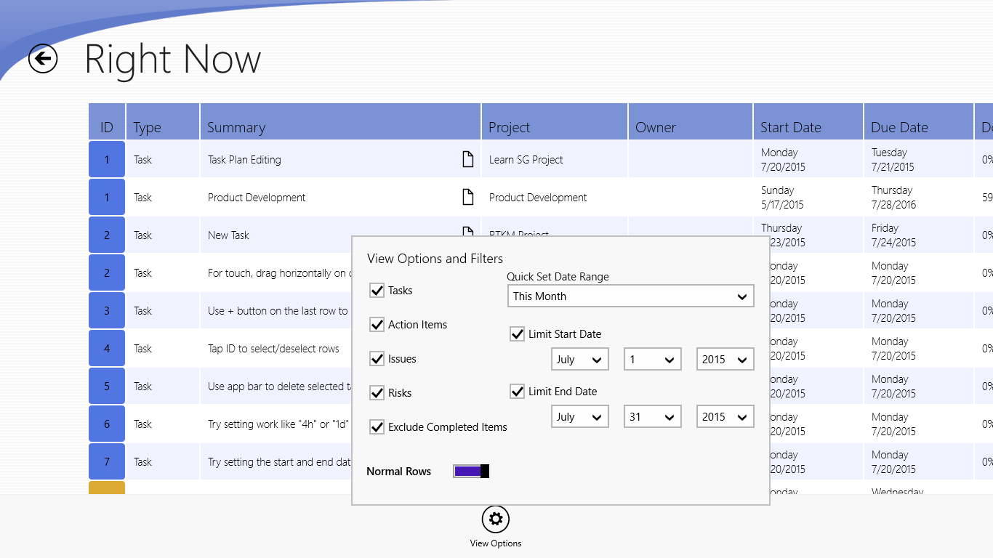Open document icon for Product Development row
This screenshot has height=558, width=993.
coord(468,197)
